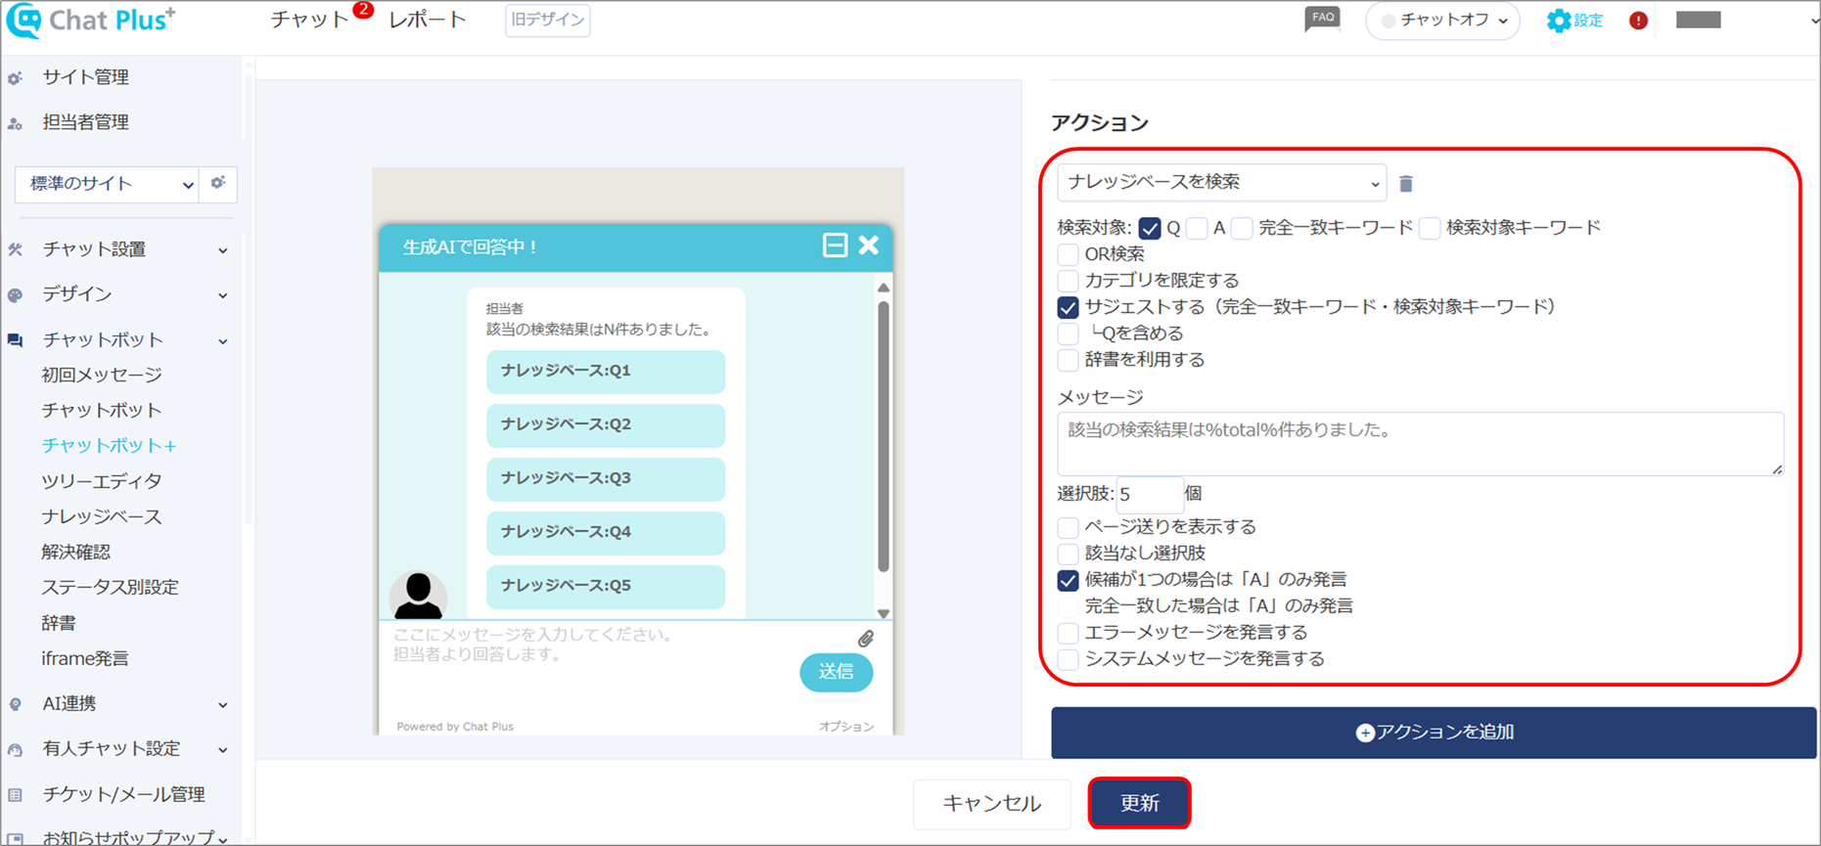The image size is (1821, 846).
Task: Toggle the OR検索 checkbox
Action: [1068, 254]
